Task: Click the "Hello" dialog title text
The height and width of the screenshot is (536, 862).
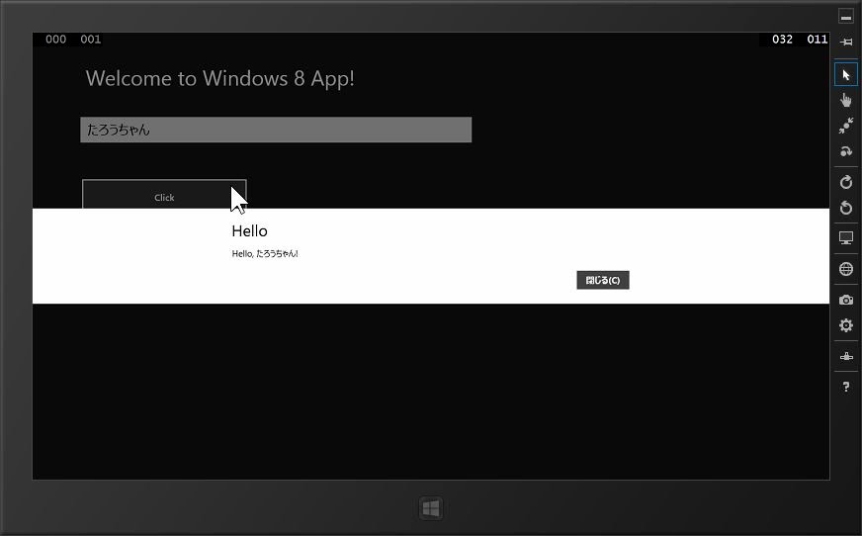Action: point(249,230)
